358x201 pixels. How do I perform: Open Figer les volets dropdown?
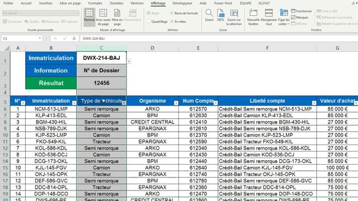284,17
